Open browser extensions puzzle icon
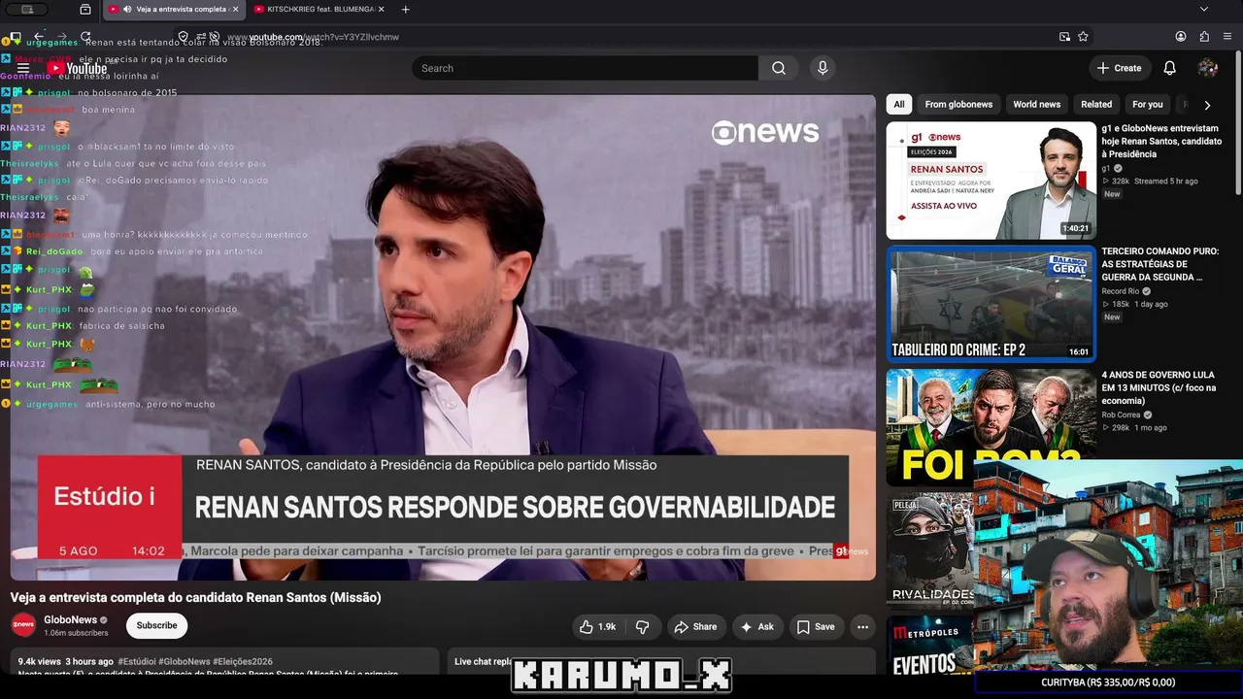 [1204, 37]
